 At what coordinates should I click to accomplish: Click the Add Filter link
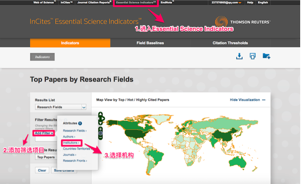coord(44,133)
